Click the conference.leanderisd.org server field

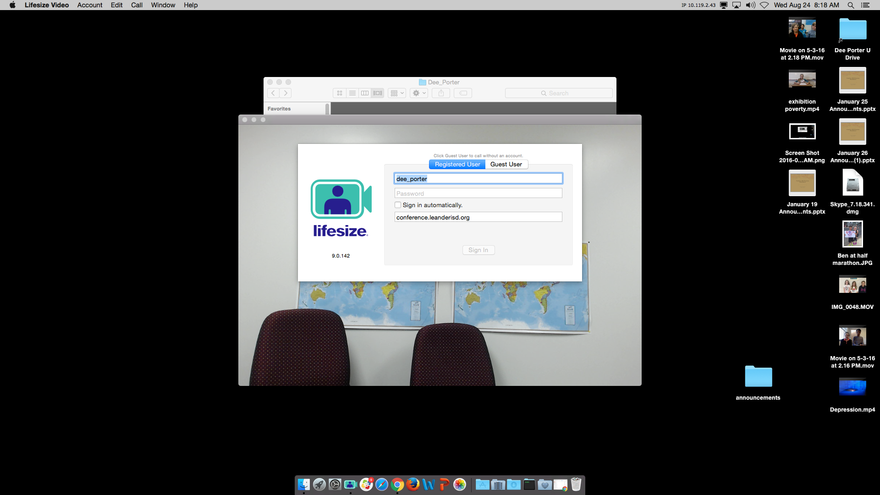click(478, 217)
